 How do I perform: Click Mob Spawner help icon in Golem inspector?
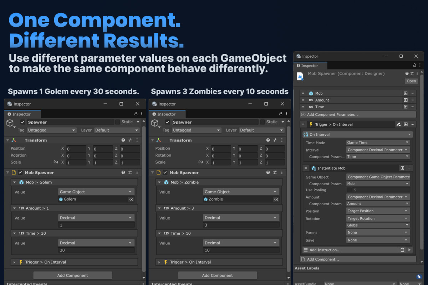pyautogui.click(x=123, y=172)
